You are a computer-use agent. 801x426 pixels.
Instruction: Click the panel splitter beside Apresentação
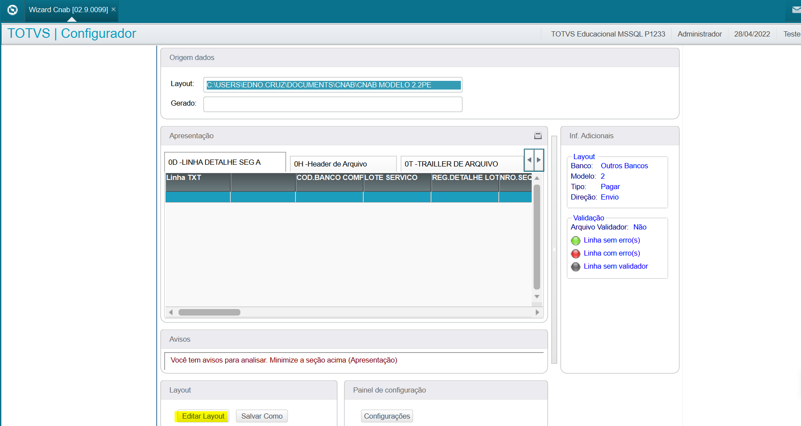pyautogui.click(x=554, y=250)
